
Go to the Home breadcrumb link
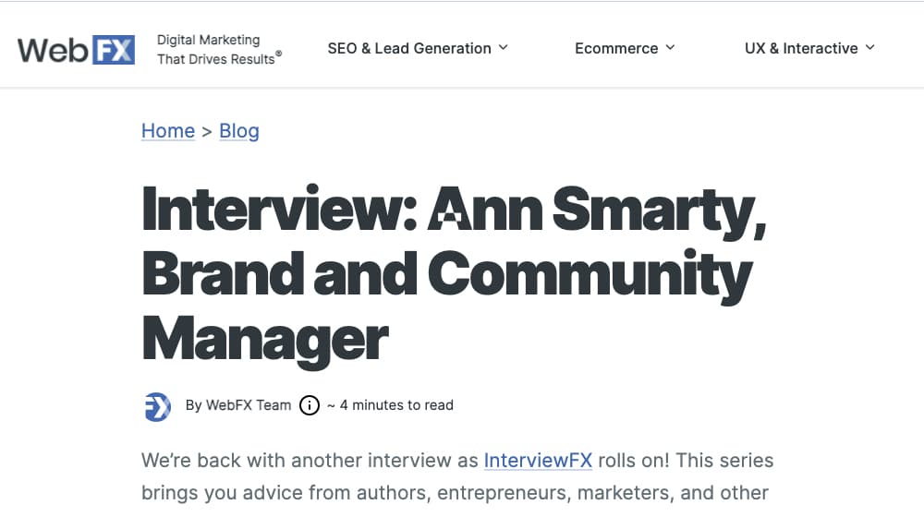[x=168, y=131]
